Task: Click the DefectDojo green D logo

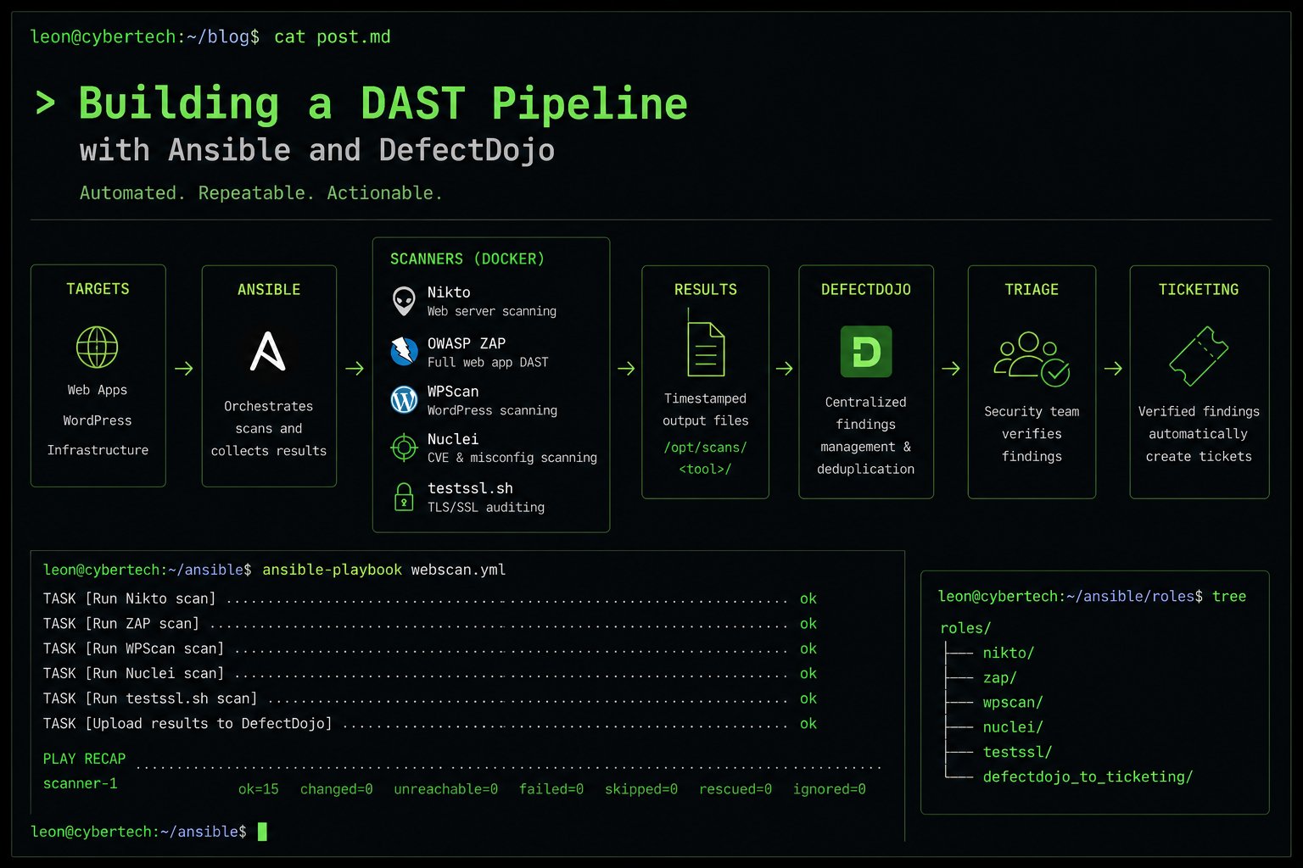Action: 866,351
